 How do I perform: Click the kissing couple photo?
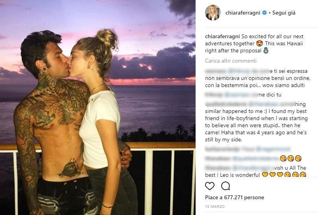tap(98, 107)
